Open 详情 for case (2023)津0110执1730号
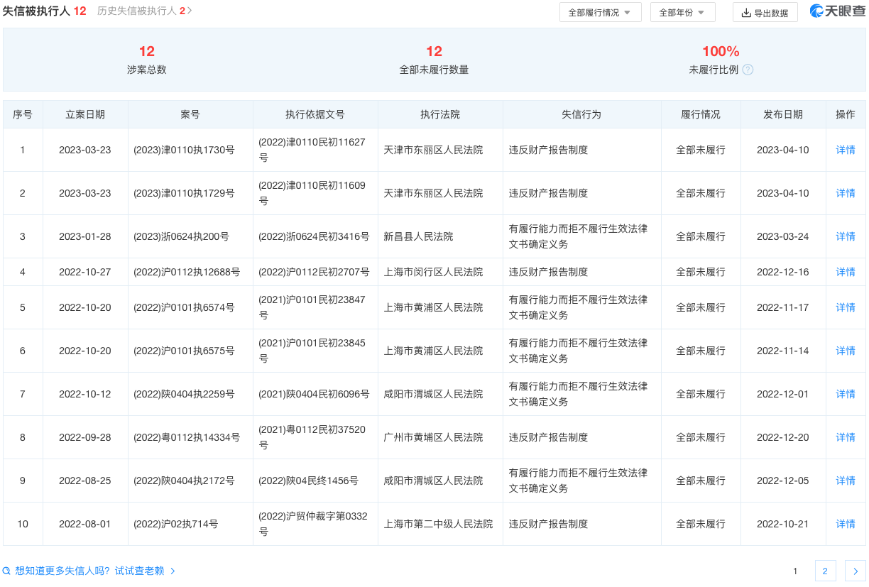Viewport: 869px width, 587px height. point(845,150)
